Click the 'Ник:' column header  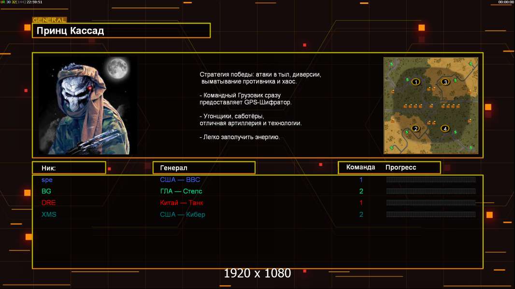[x=49, y=168]
